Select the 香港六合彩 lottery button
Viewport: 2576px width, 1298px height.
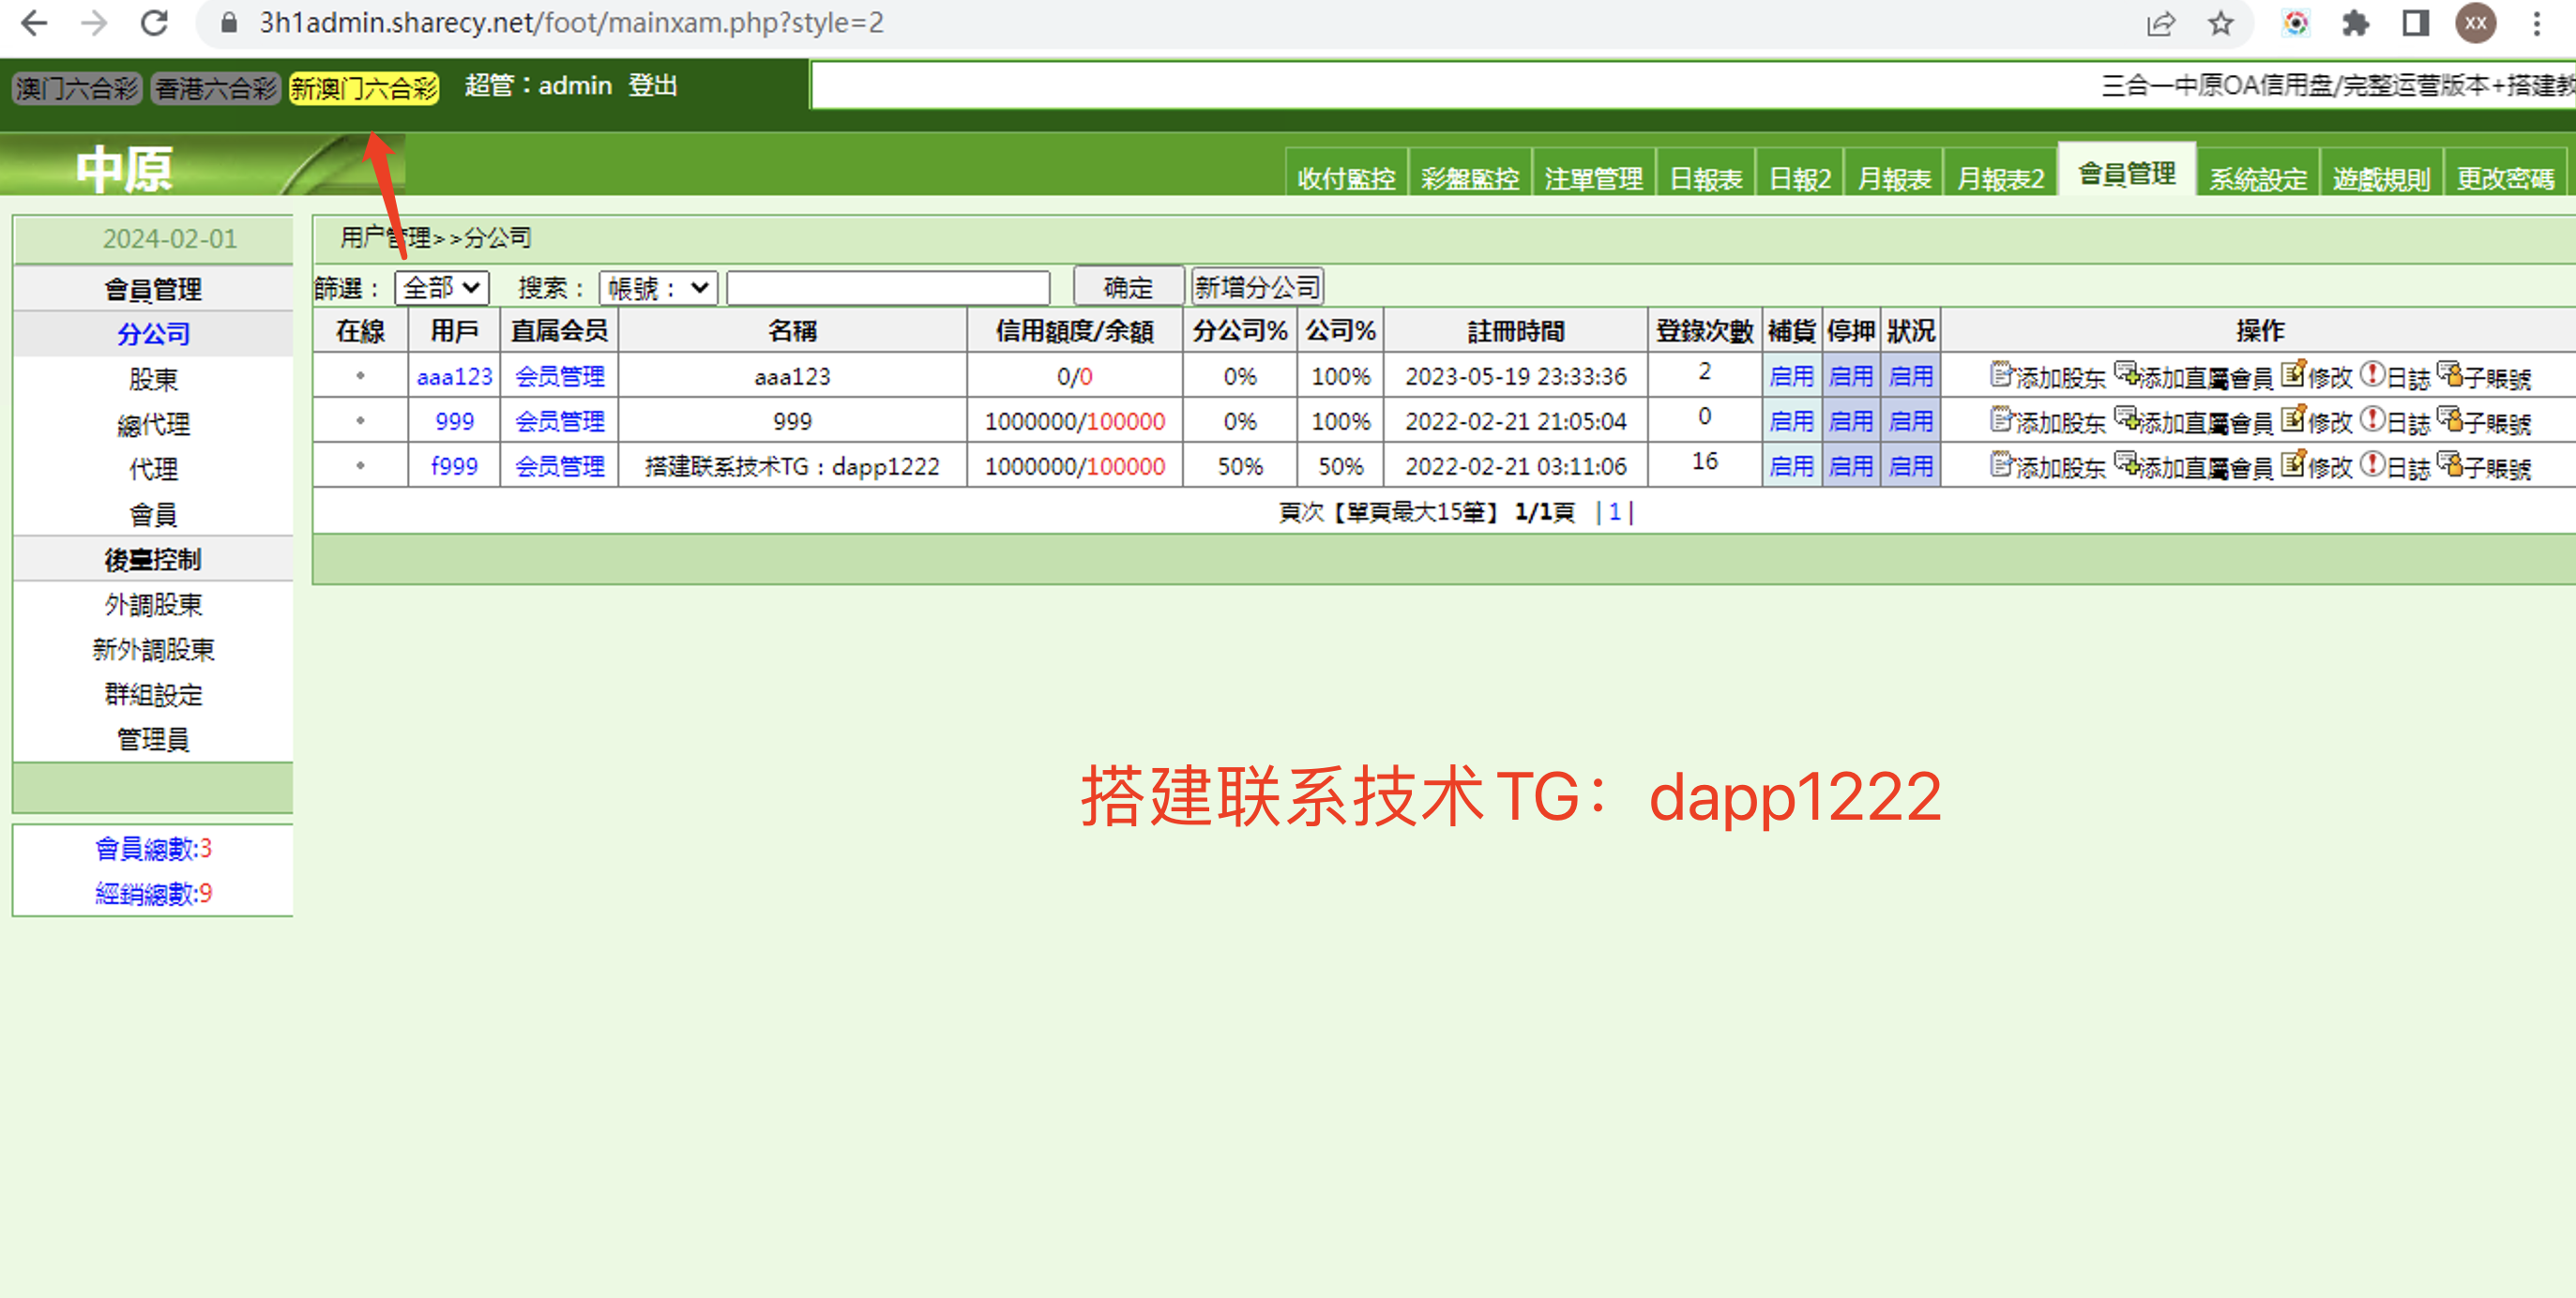pos(216,88)
